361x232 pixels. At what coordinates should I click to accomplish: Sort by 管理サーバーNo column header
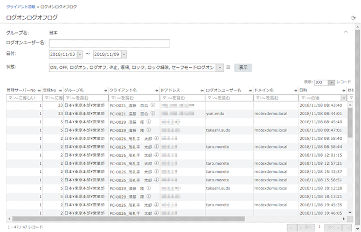pos(21,90)
